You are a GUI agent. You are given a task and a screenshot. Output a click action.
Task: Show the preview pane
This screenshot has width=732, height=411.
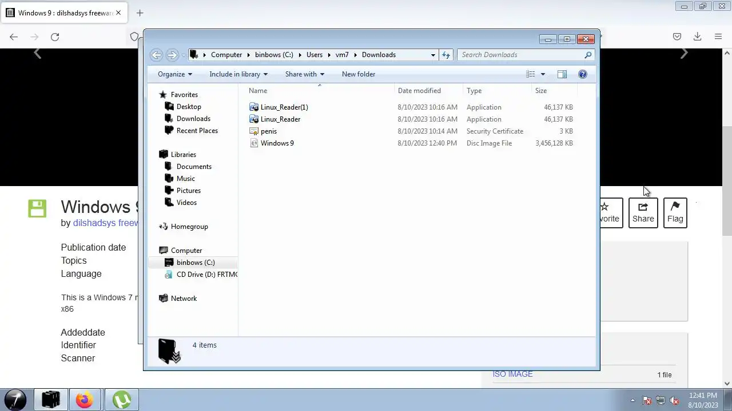pyautogui.click(x=562, y=74)
